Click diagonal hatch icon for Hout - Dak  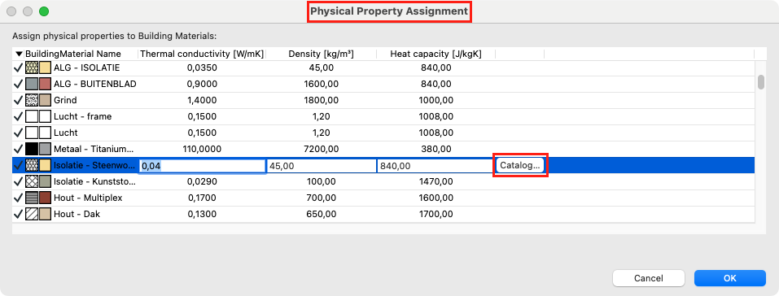(32, 214)
